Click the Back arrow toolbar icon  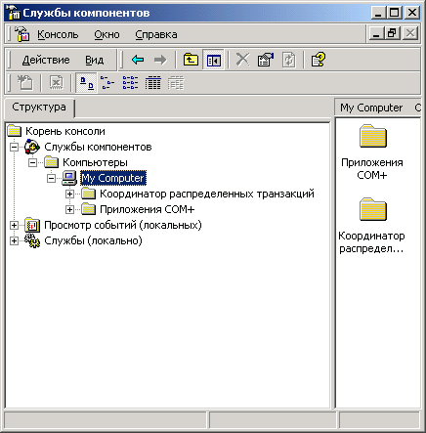coord(138,60)
